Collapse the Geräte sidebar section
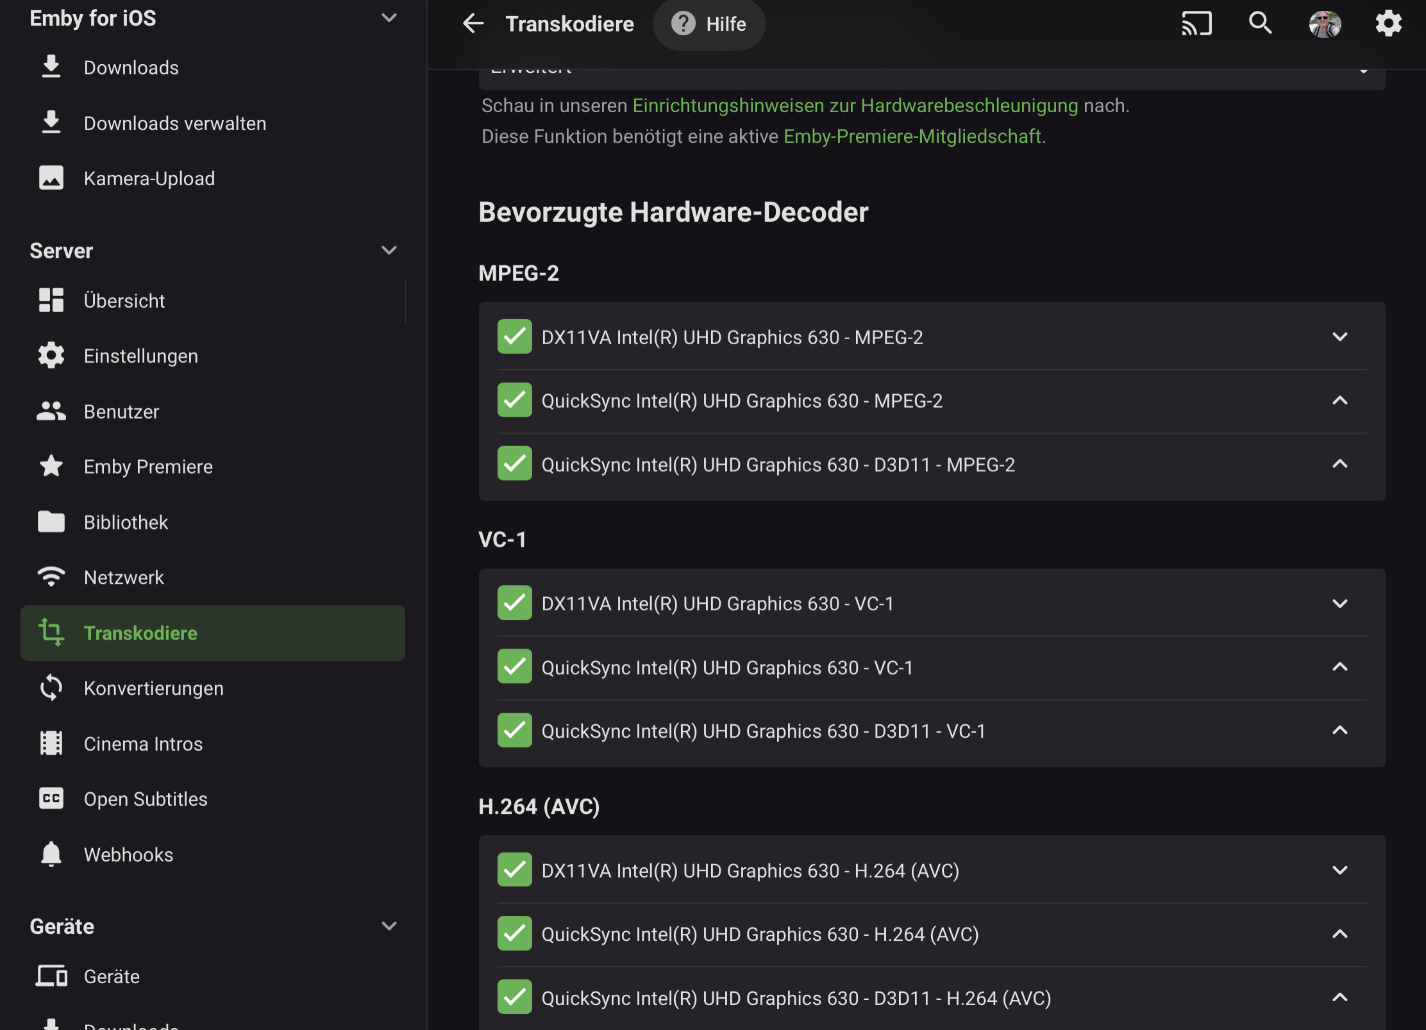 pos(389,926)
